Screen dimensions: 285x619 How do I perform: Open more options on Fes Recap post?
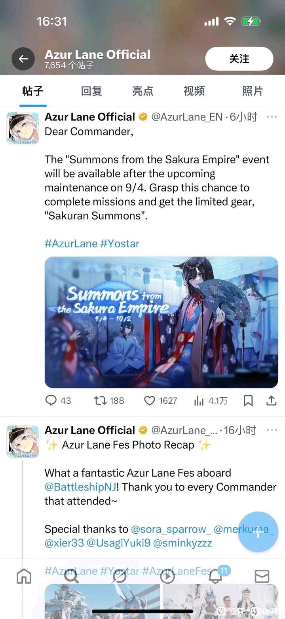272,430
